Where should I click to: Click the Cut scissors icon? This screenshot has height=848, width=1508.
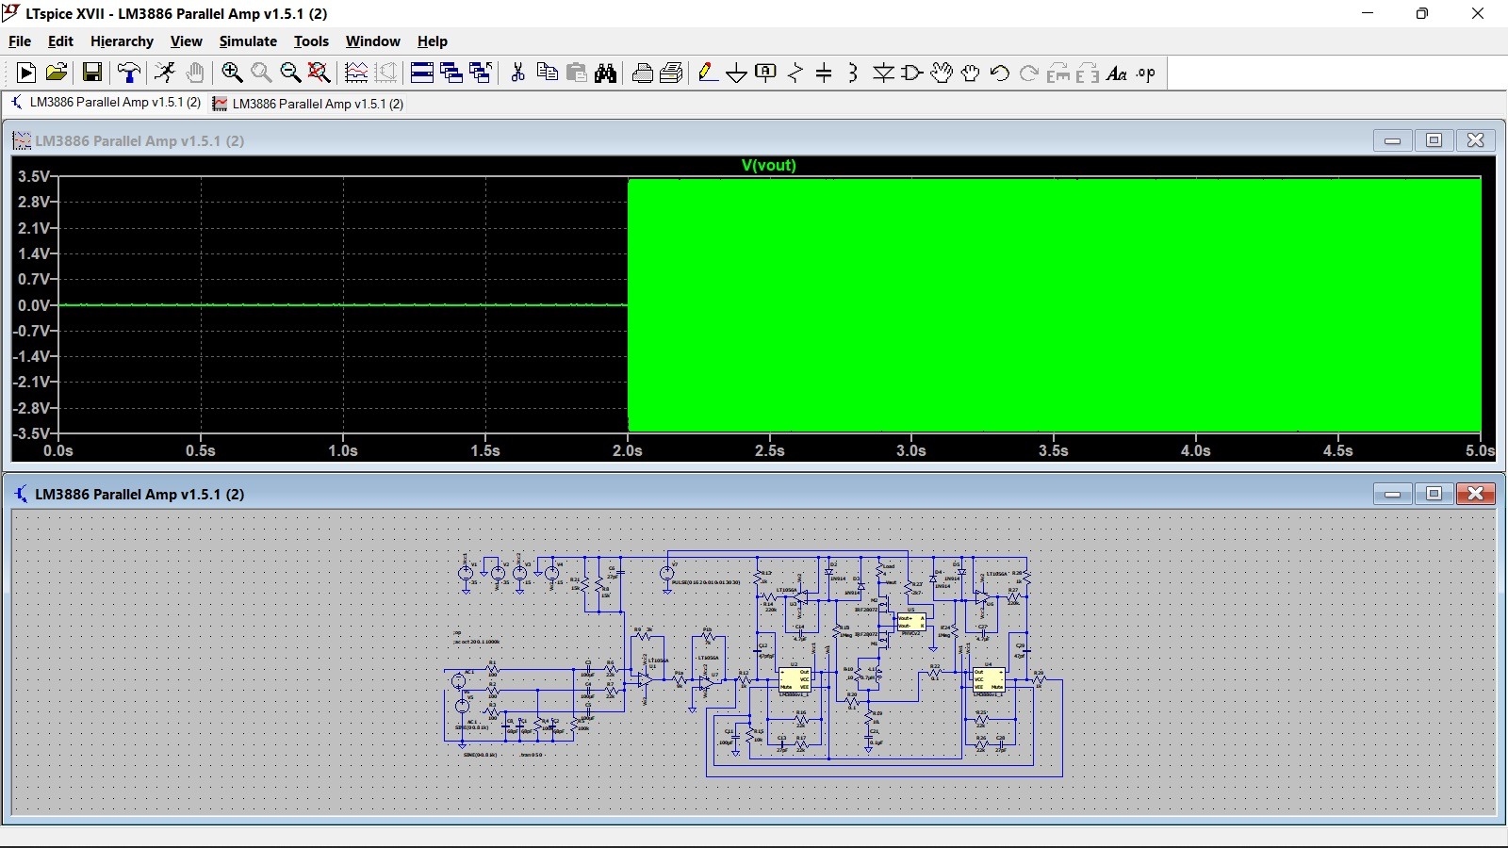point(517,73)
